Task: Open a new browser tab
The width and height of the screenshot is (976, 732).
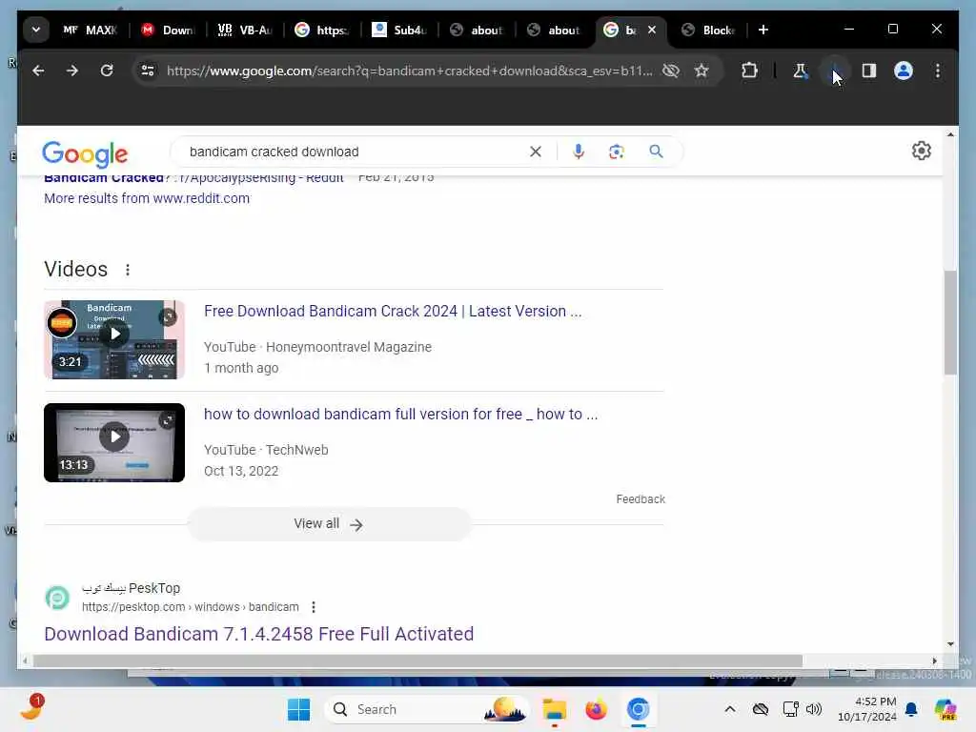Action: (x=763, y=30)
